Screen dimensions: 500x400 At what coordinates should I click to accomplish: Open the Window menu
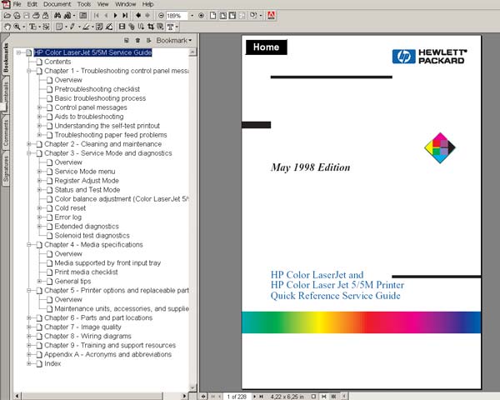(x=125, y=4)
